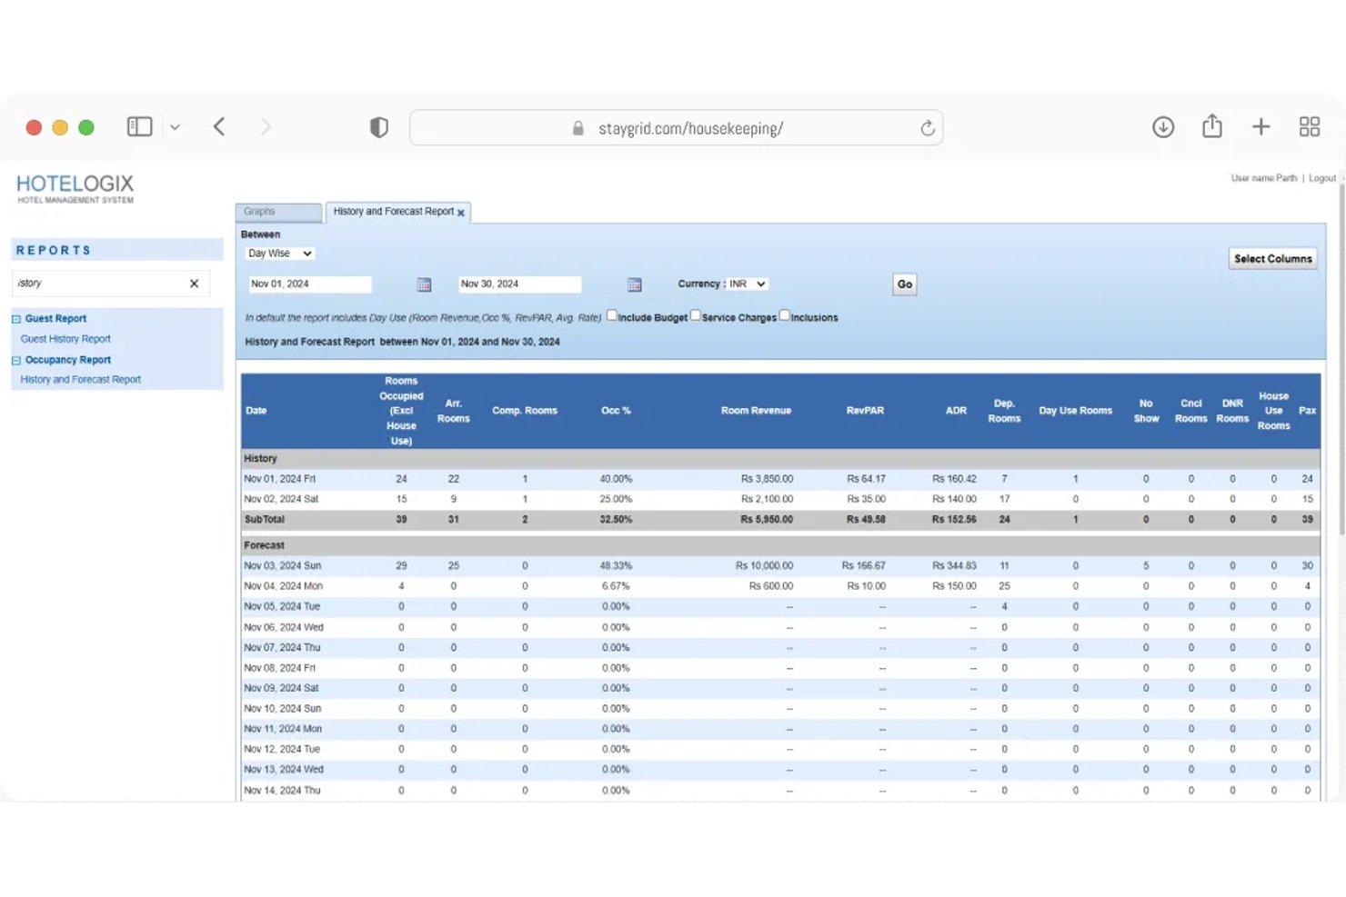Image resolution: width=1346 pixels, height=897 pixels.
Task: Click the start date field Nov 01, 2024
Action: 310,284
